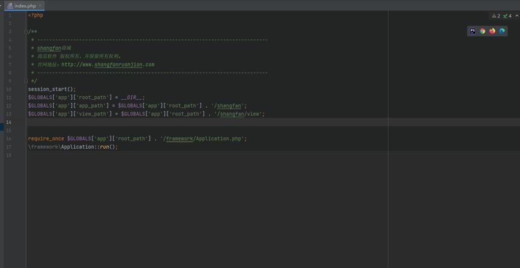Expand the inspections widget arrow
Screen dimensions: 520x268
click(x=517, y=16)
